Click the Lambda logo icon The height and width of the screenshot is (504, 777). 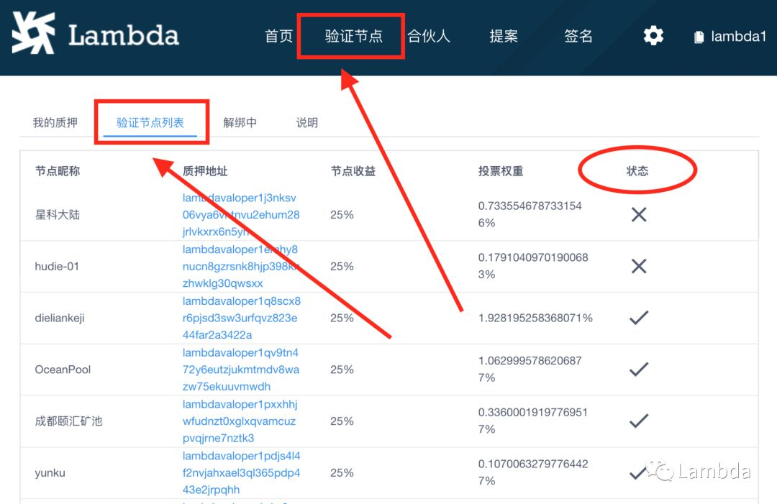pos(33,32)
